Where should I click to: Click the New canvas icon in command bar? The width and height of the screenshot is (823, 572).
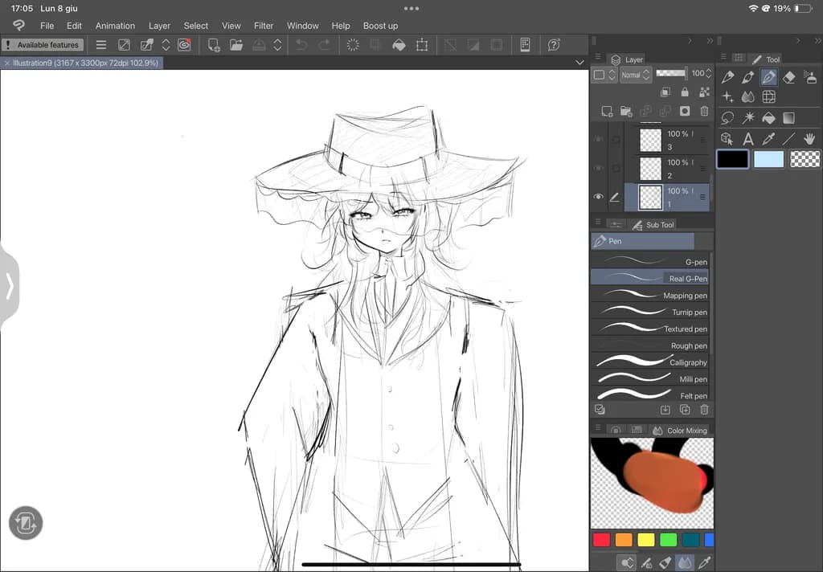214,45
